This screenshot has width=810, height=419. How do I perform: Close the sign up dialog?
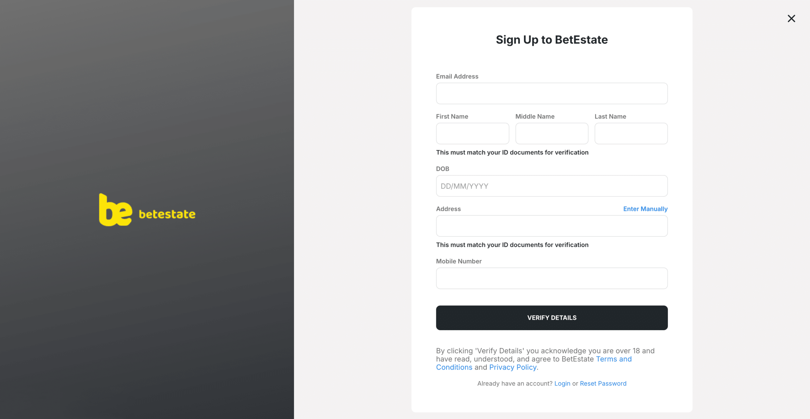point(791,19)
